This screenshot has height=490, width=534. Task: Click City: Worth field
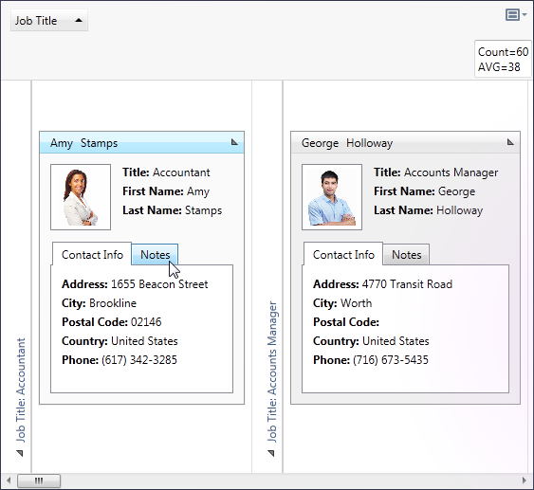point(342,303)
